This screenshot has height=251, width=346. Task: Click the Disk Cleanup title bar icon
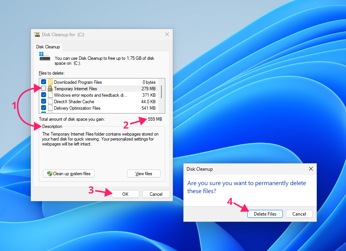point(37,35)
